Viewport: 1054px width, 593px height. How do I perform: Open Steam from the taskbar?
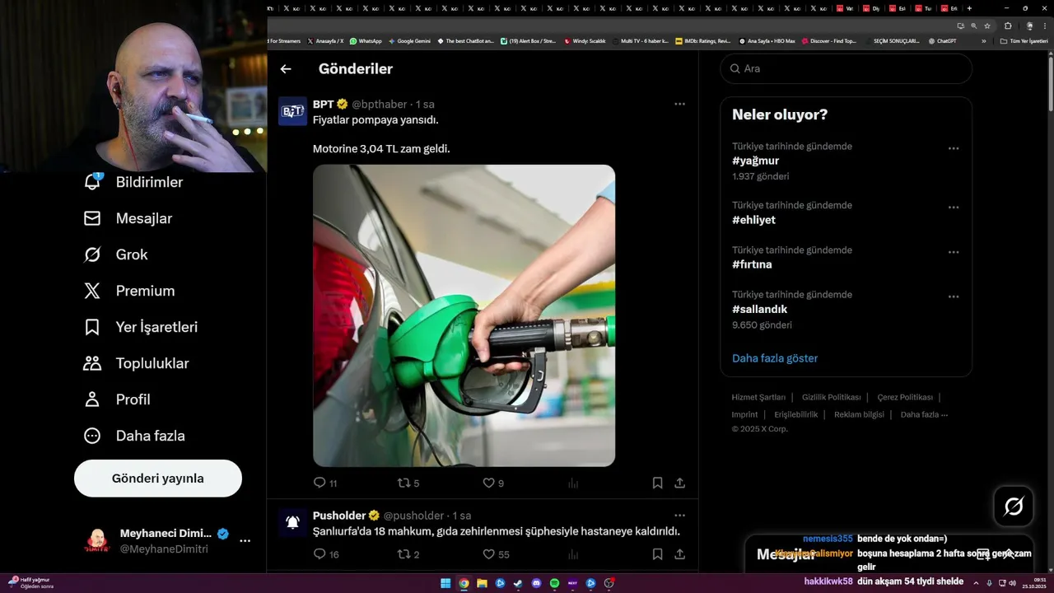pos(518,583)
